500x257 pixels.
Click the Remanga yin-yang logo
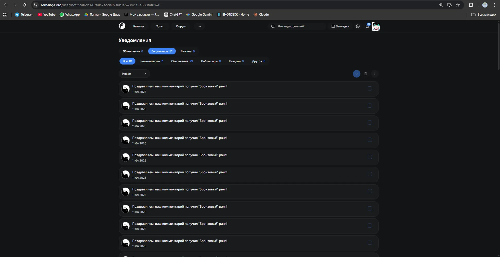pyautogui.click(x=122, y=26)
